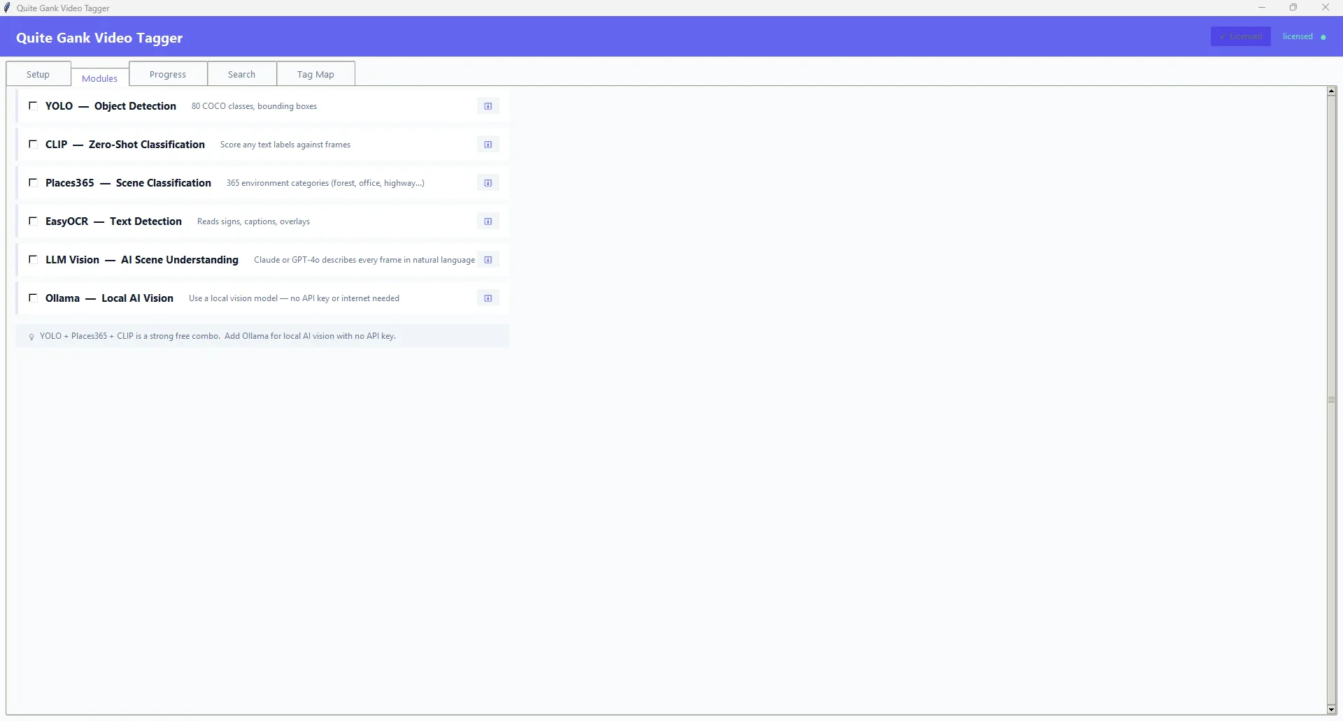Click the "YOLO — Object Detection" label
This screenshot has height=721, width=1343.
111,106
